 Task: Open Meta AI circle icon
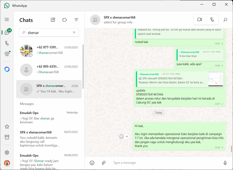click(x=7, y=69)
